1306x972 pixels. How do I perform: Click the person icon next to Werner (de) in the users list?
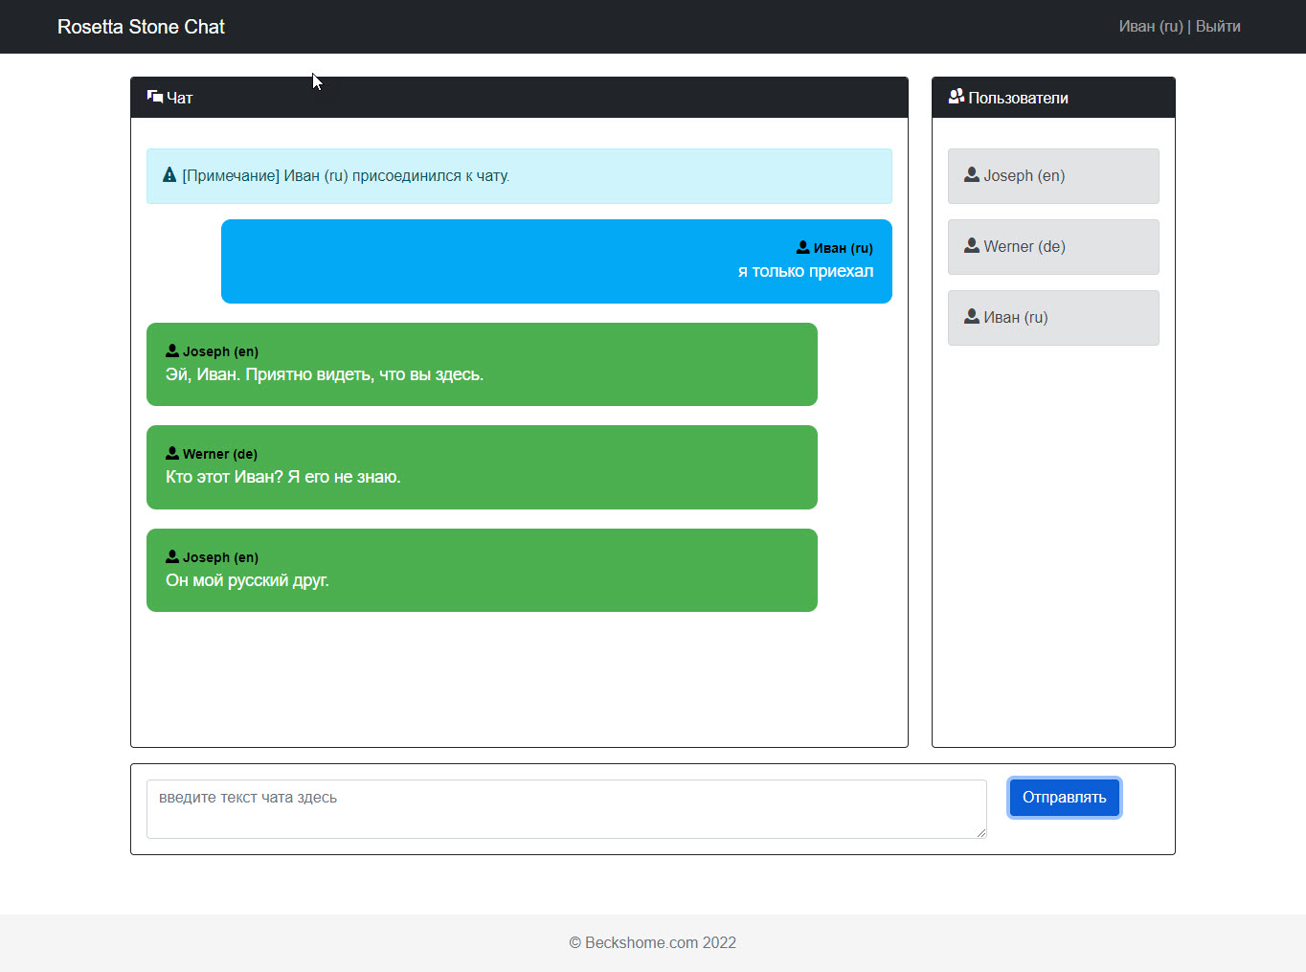tap(972, 245)
